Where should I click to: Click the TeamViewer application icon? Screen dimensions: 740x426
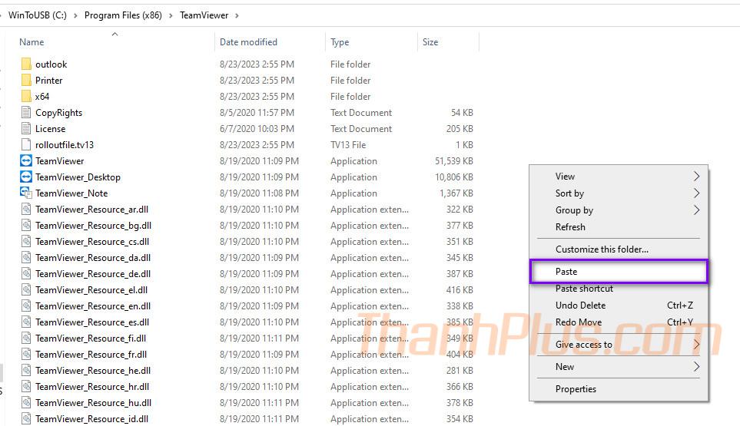[26, 161]
